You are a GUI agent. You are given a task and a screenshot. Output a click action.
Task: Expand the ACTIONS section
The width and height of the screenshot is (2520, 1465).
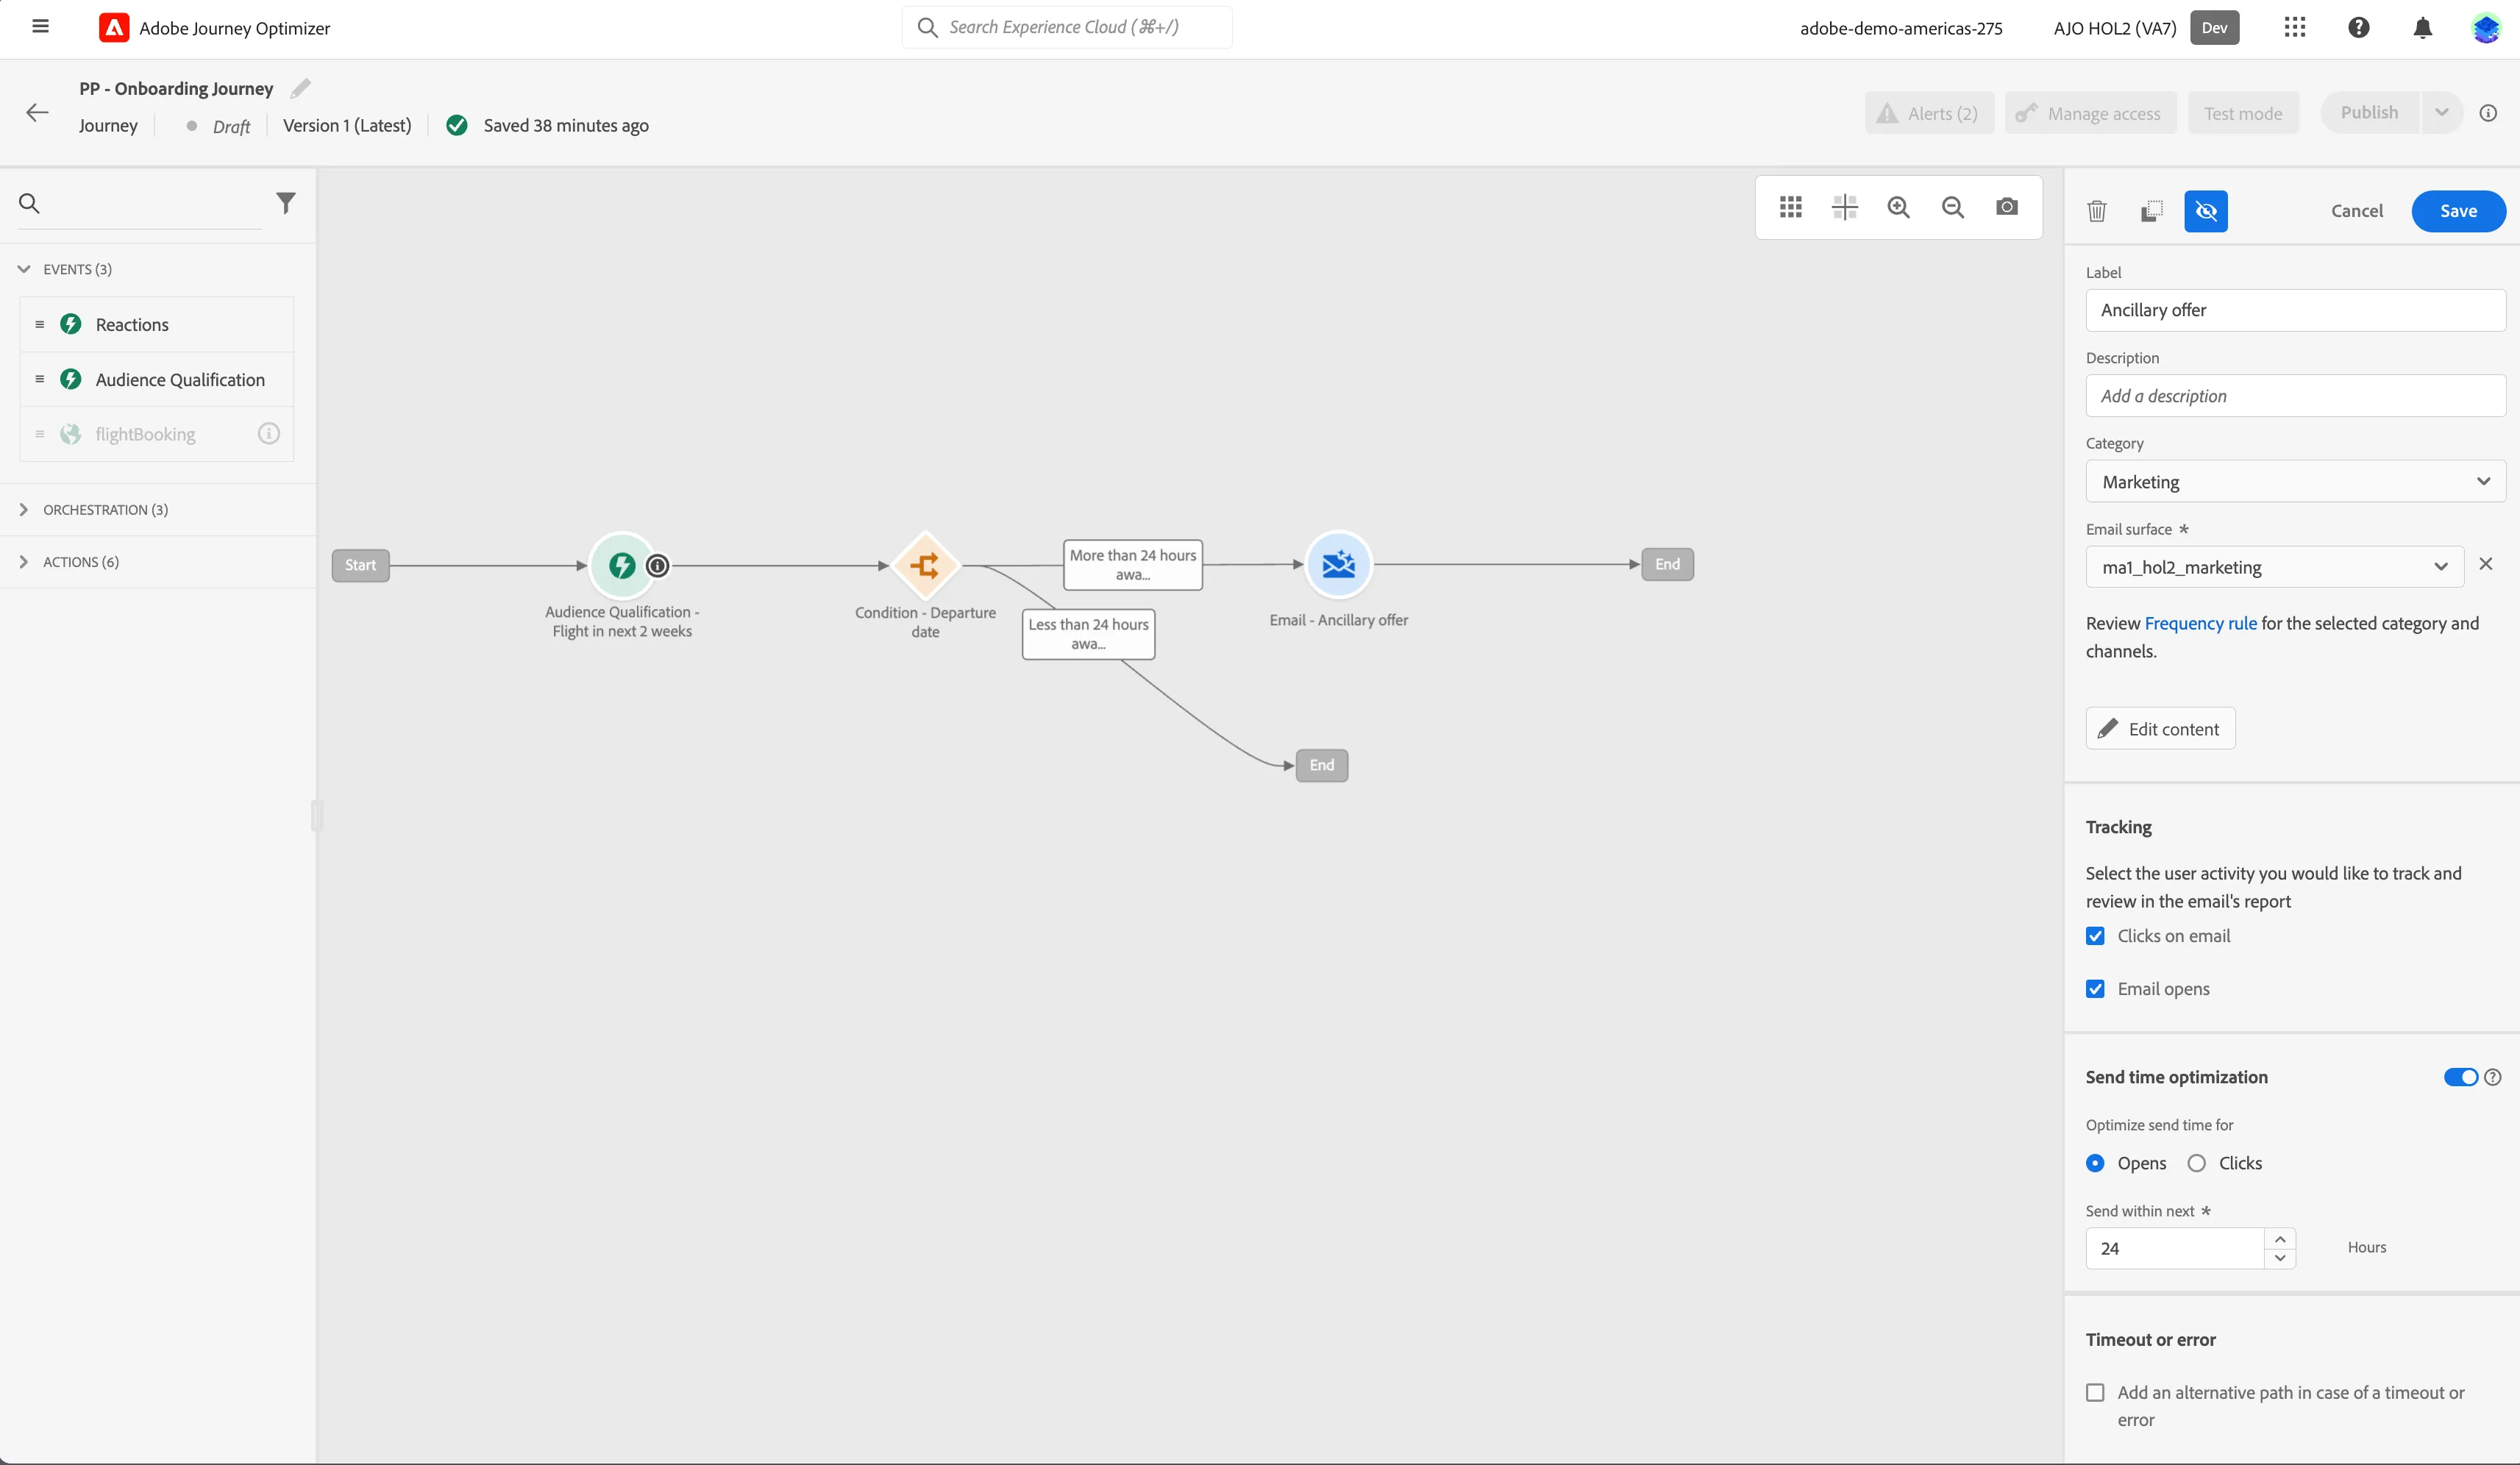tap(24, 562)
